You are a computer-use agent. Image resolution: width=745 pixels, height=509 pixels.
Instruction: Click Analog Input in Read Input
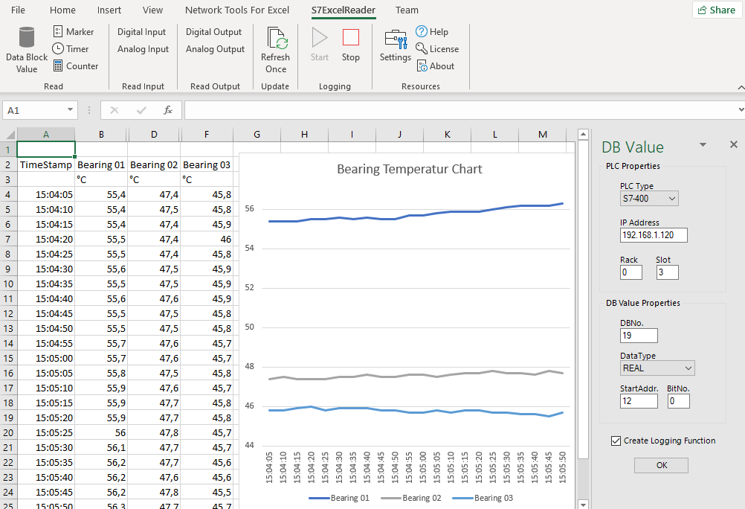[143, 49]
